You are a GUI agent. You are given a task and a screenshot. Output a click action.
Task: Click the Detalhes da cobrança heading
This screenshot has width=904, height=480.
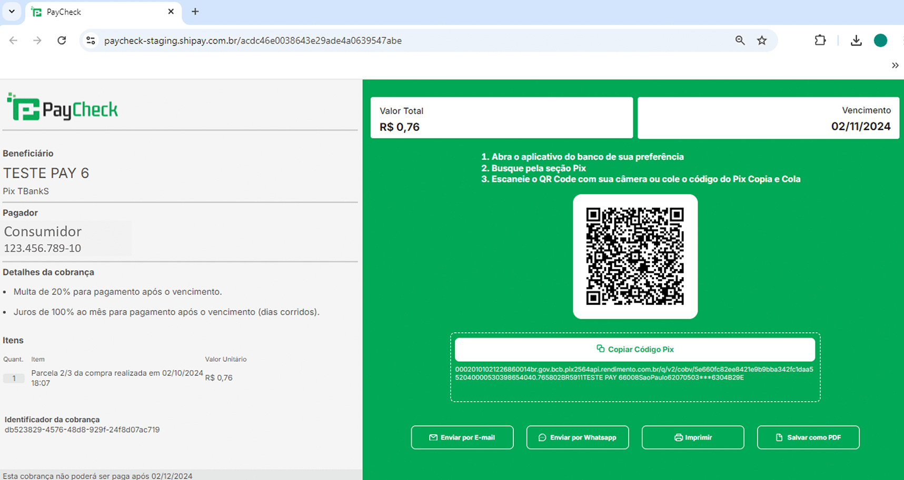48,272
